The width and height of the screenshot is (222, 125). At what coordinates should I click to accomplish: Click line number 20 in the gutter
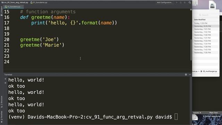(7, 40)
